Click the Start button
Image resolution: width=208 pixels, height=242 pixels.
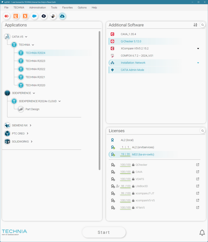click(104, 232)
